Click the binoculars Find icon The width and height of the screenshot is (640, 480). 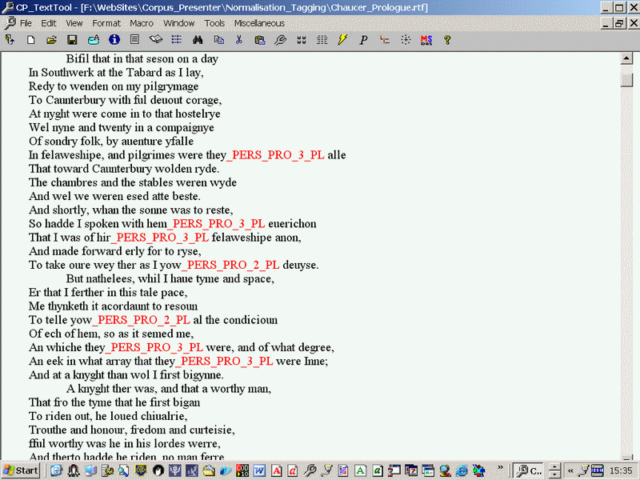[x=198, y=39]
